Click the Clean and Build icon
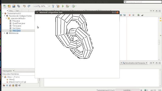The image size is (162, 91). (58, 6)
